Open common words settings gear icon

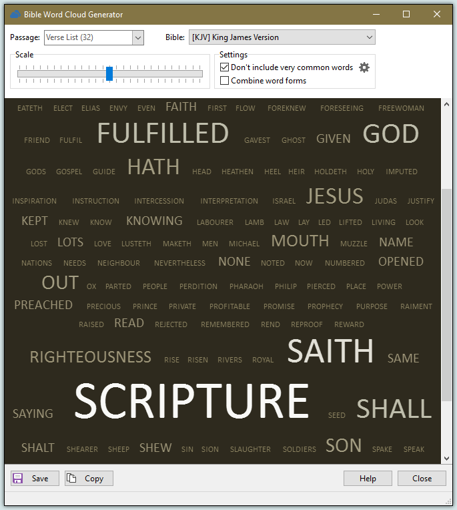click(x=364, y=67)
